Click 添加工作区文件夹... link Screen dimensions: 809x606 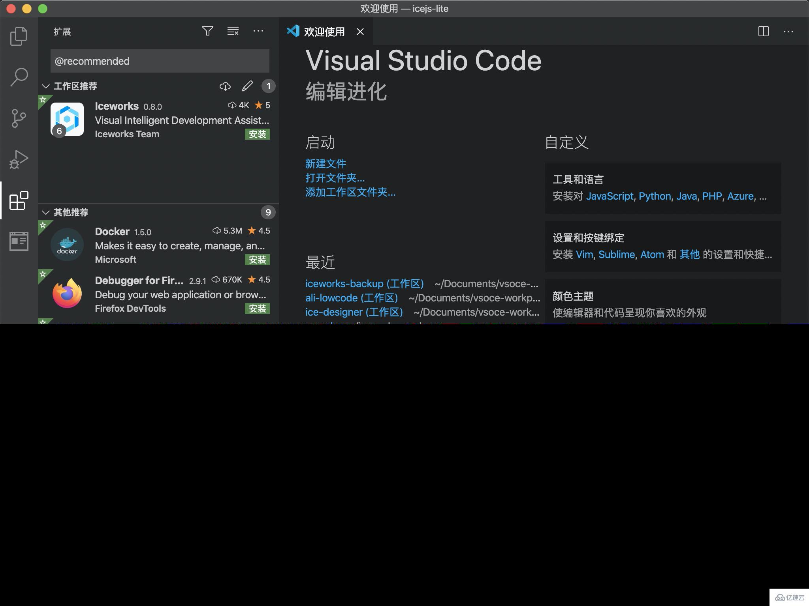[350, 192]
